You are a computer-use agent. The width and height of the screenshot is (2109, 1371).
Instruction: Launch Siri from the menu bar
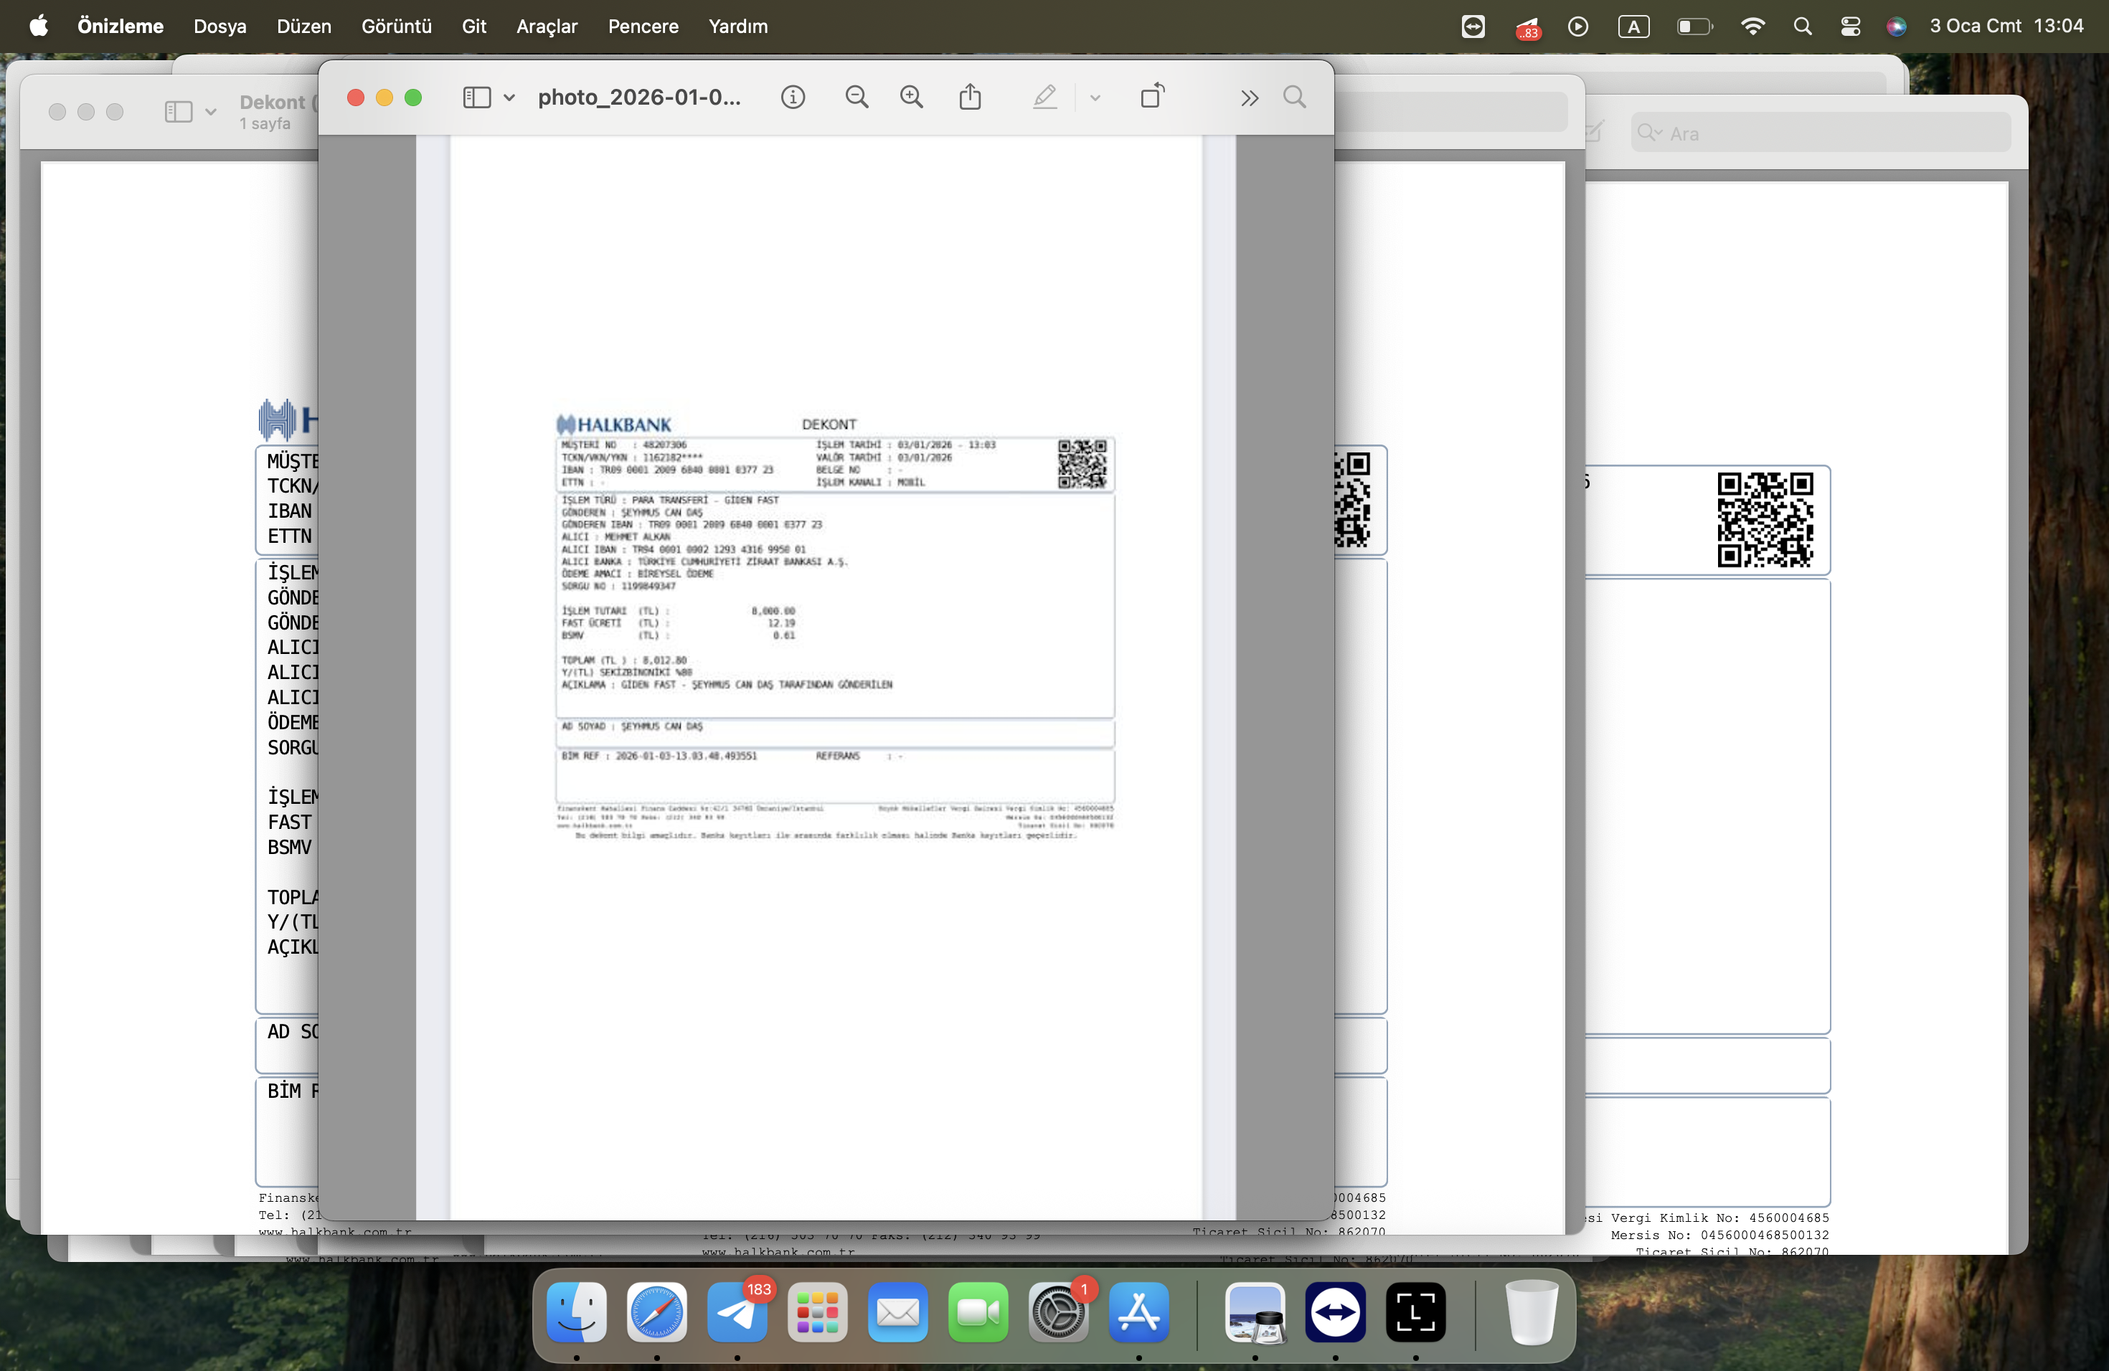(1897, 27)
